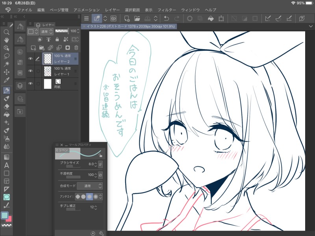Adjust ブラシサイズ value stepper
This screenshot has height=236, width=315.
coord(96,164)
